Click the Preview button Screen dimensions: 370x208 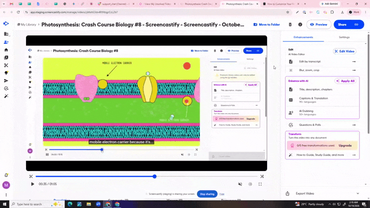319,24
